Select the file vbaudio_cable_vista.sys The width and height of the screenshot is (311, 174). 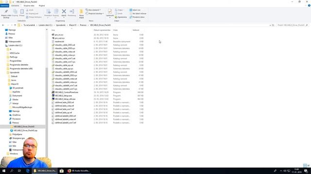coord(65,55)
